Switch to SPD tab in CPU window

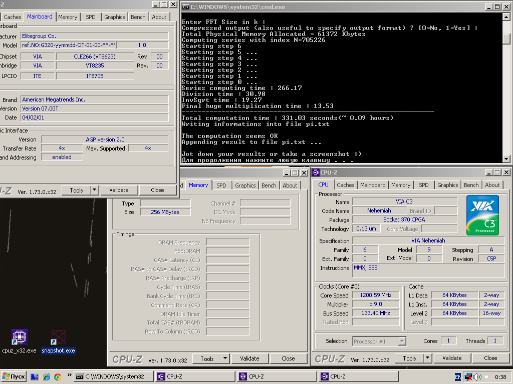pyautogui.click(x=424, y=185)
